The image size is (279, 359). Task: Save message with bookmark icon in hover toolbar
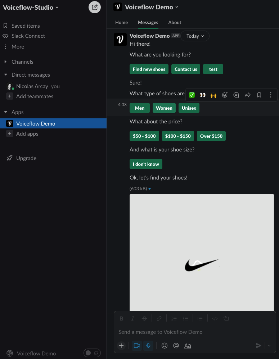point(259,95)
